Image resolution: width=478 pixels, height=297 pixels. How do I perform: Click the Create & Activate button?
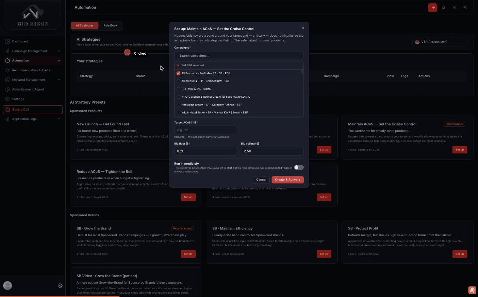coord(287,180)
